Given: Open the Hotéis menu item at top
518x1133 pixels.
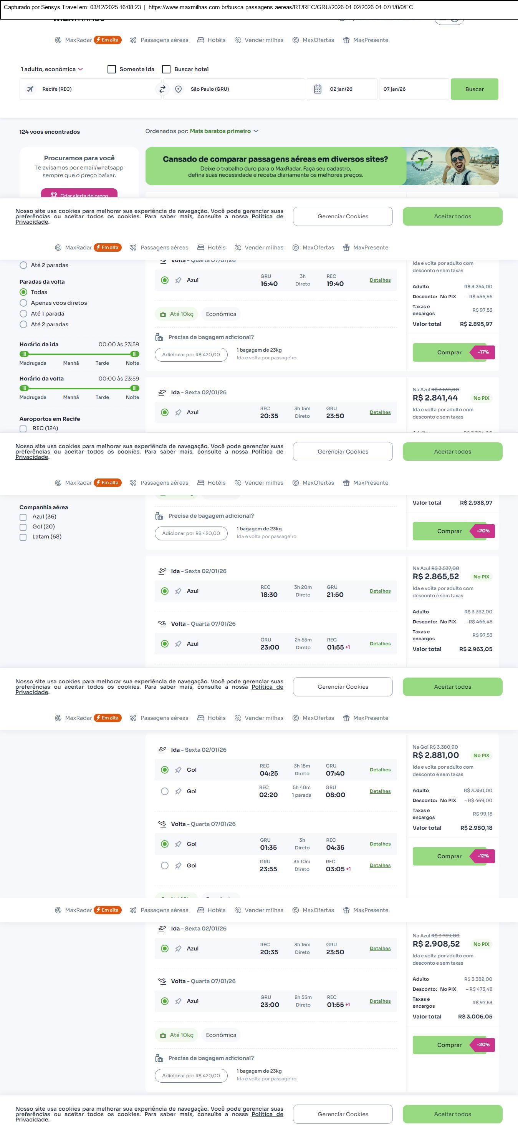Looking at the screenshot, I should pos(211,40).
